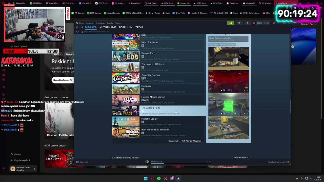Click Oyun Sayfasına Git button

[x=63, y=80]
